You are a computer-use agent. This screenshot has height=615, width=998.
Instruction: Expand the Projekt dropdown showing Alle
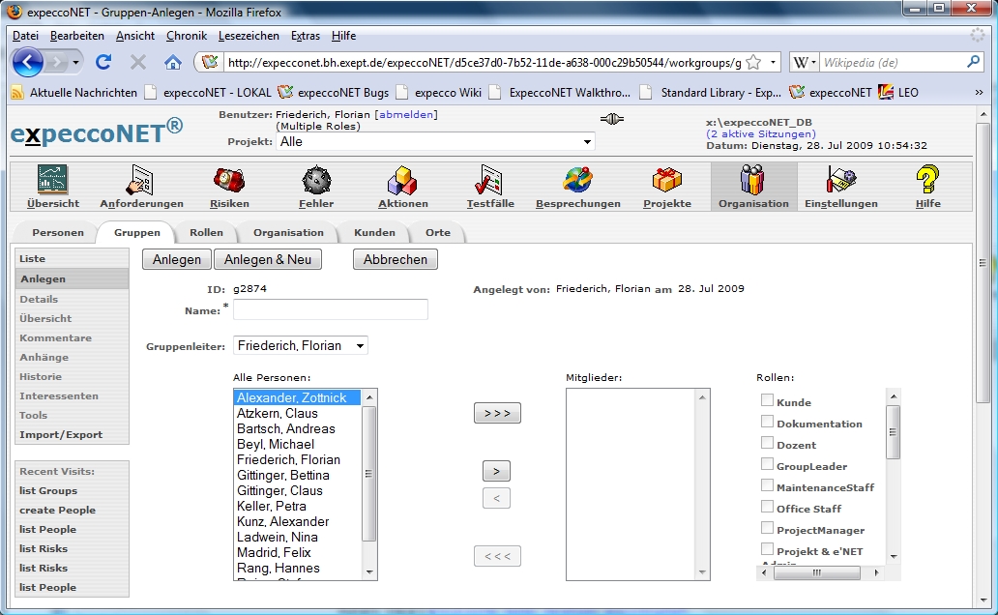pos(435,142)
